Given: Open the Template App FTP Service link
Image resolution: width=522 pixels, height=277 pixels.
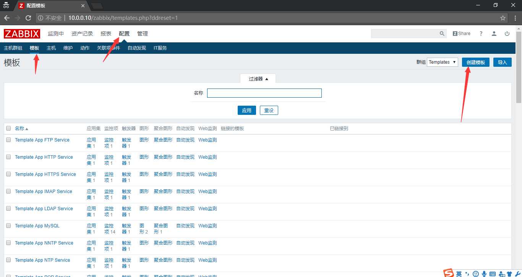Looking at the screenshot, I should (x=42, y=140).
